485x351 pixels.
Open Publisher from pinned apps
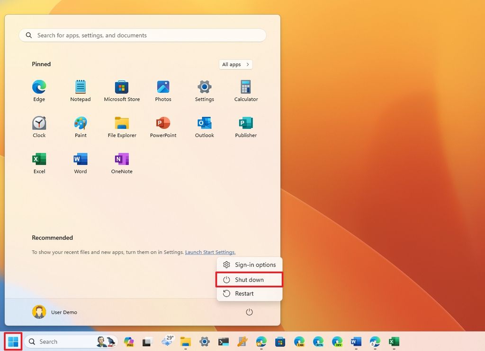(245, 126)
